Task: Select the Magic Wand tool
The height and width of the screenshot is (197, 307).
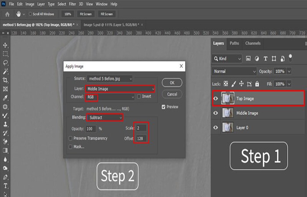Action: click(5, 71)
